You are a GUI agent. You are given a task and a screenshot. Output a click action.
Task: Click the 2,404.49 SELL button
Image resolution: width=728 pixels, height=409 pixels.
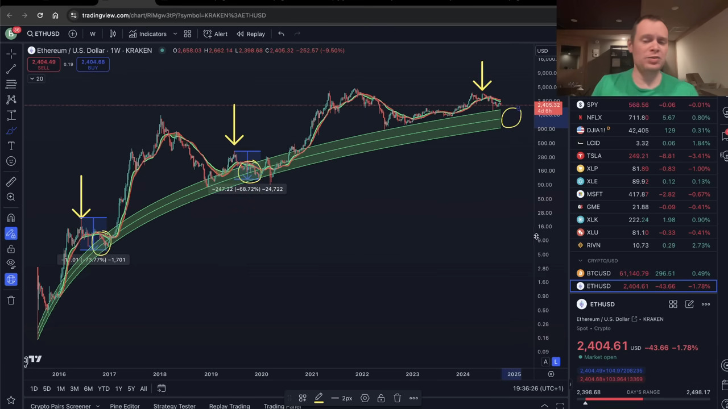tap(44, 64)
